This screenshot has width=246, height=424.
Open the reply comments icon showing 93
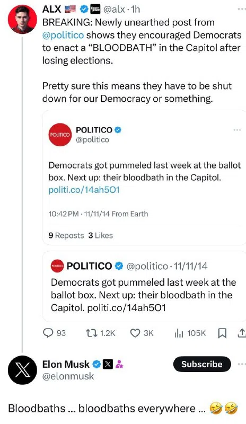point(55,333)
